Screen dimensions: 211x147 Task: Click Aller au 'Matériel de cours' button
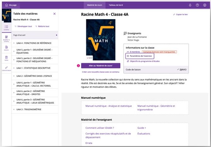101,66
